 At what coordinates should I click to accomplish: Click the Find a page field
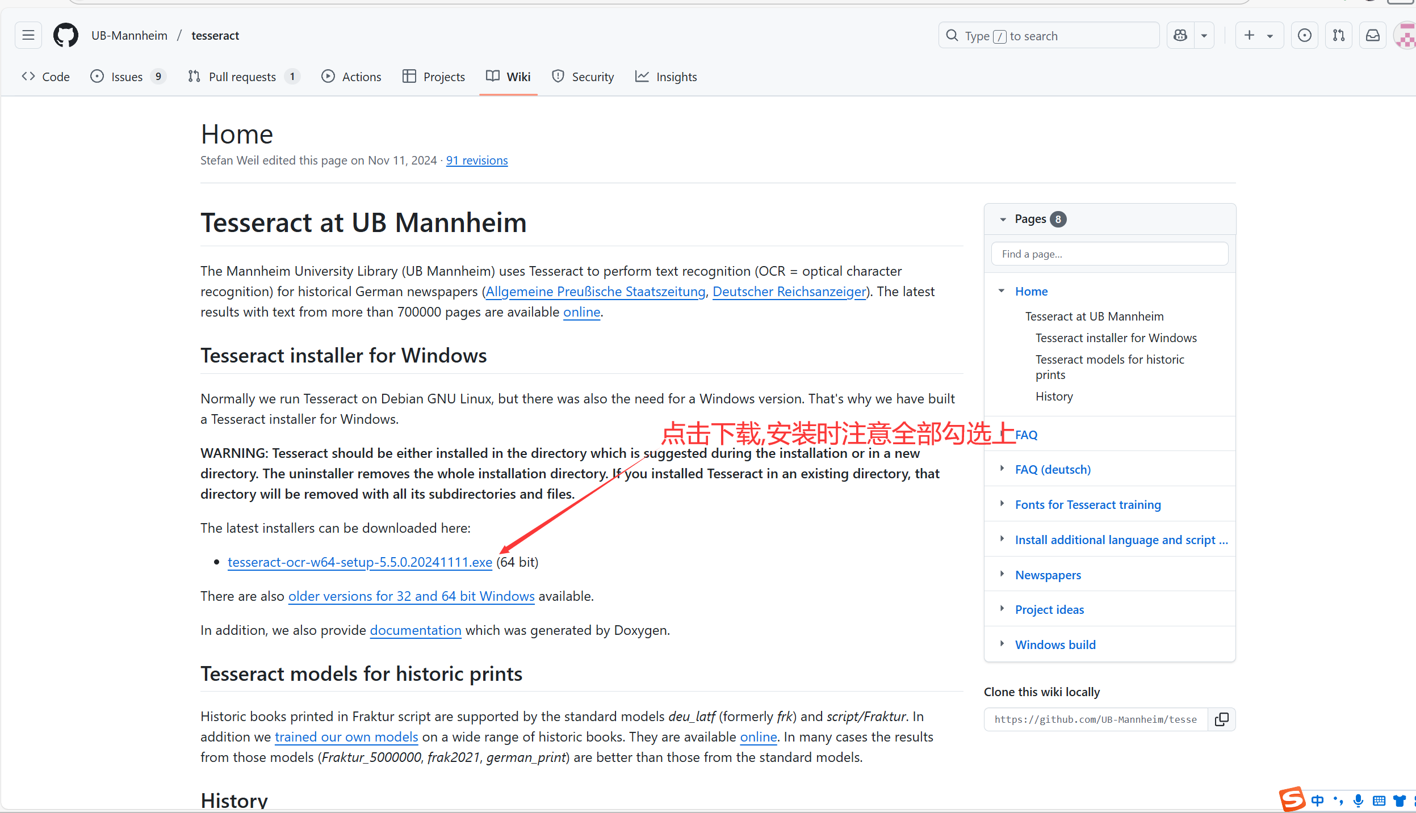pos(1109,254)
